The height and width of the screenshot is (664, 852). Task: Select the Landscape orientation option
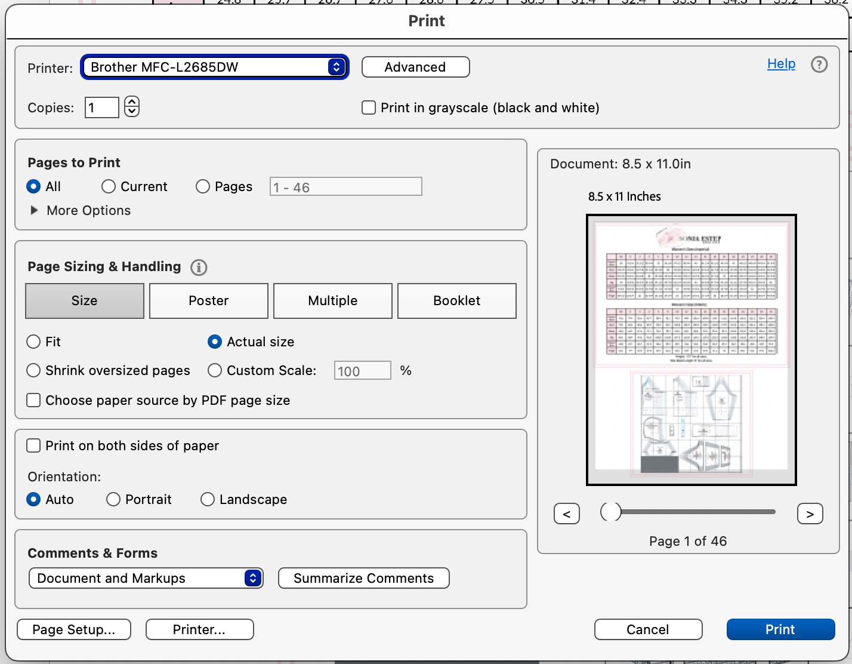click(x=208, y=499)
